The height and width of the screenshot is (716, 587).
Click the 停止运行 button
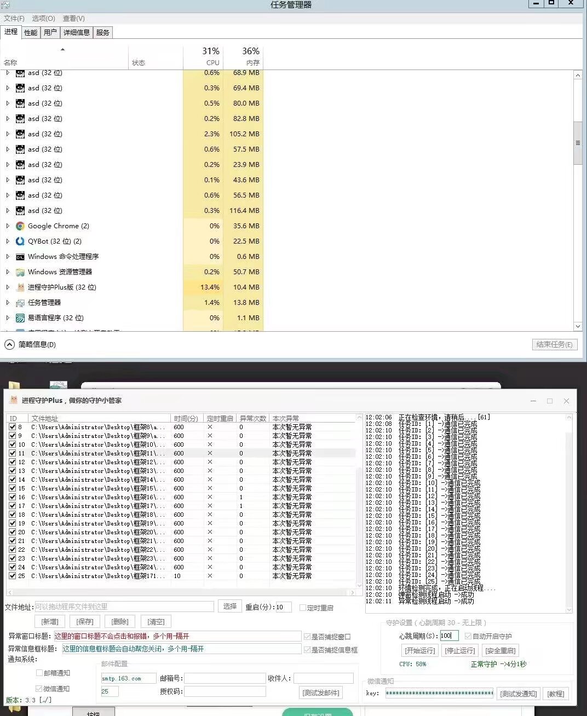[x=459, y=650]
